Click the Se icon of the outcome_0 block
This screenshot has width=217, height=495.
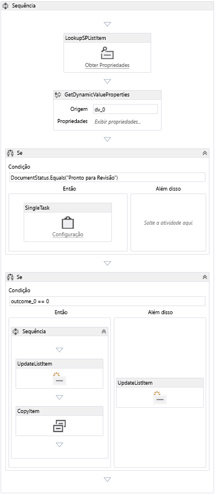click(x=10, y=277)
